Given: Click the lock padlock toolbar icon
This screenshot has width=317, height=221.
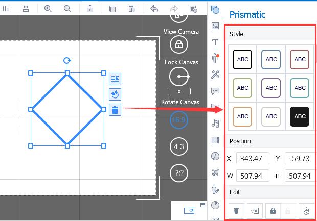Looking at the screenshot, I should click(x=90, y=9).
